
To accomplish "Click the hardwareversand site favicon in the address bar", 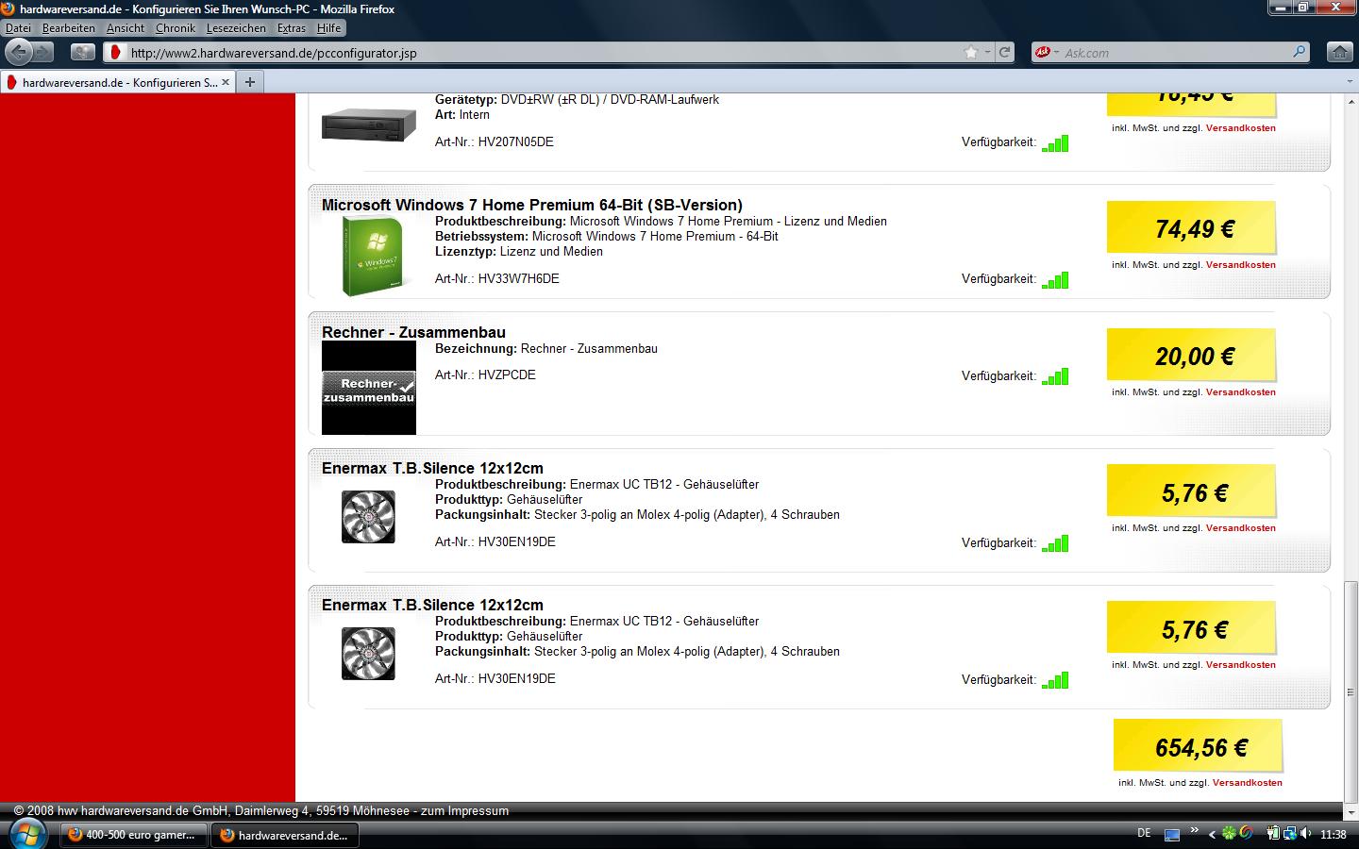I will click(x=115, y=52).
